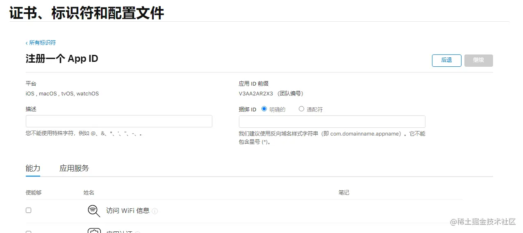Click the 注册一个 App ID heading
This screenshot has height=233, width=523.
click(62, 59)
